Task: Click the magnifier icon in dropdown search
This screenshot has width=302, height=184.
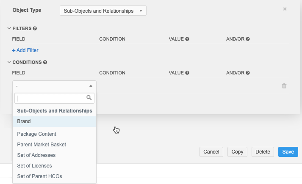Action: coord(89,98)
